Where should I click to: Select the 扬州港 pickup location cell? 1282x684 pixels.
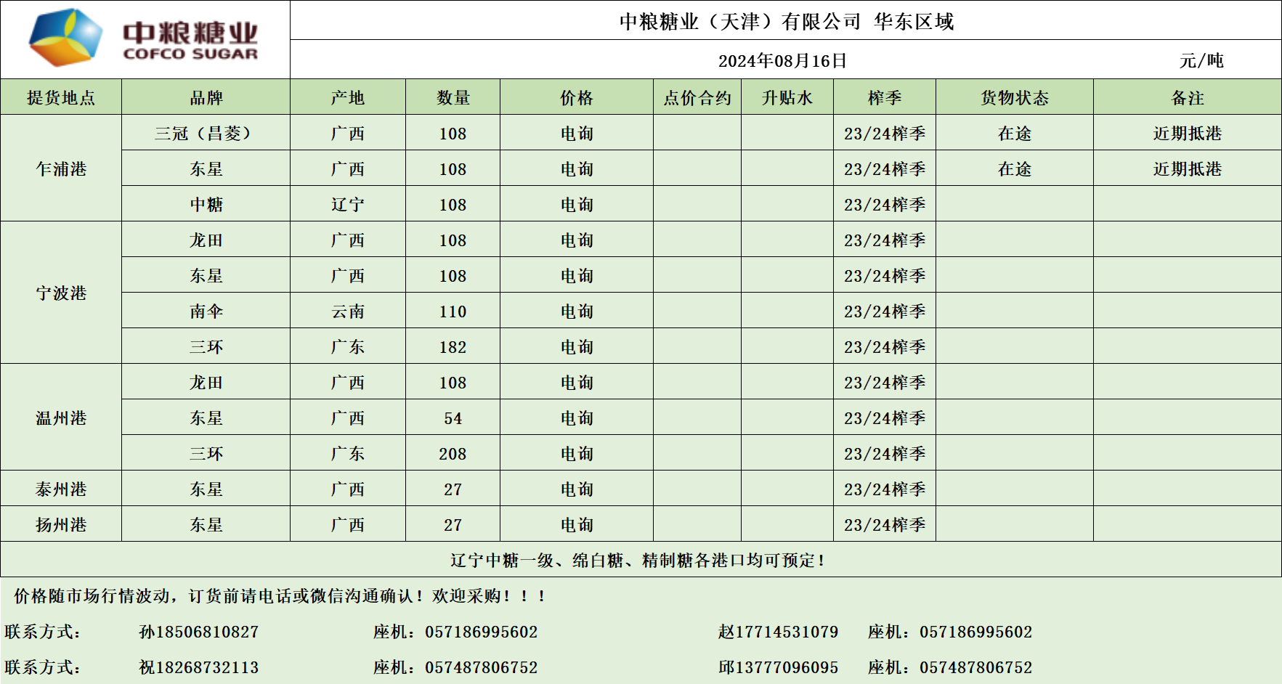[x=61, y=525]
